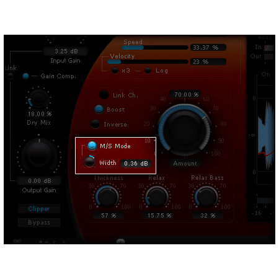The image size is (279, 279).
Task: Click the On label above the graph
Action: 265,74
